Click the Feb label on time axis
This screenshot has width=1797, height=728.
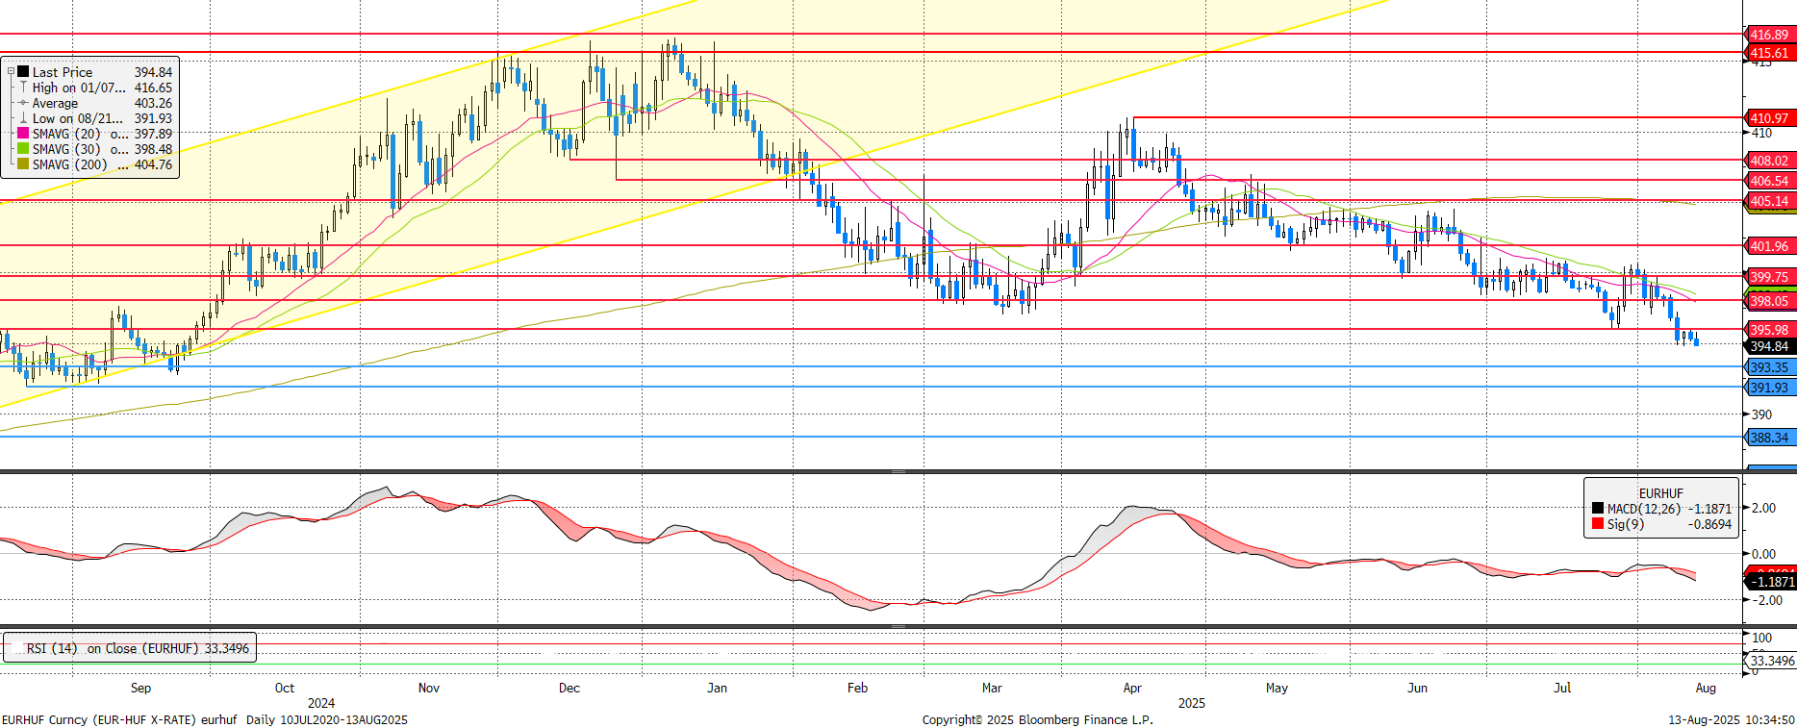(857, 688)
